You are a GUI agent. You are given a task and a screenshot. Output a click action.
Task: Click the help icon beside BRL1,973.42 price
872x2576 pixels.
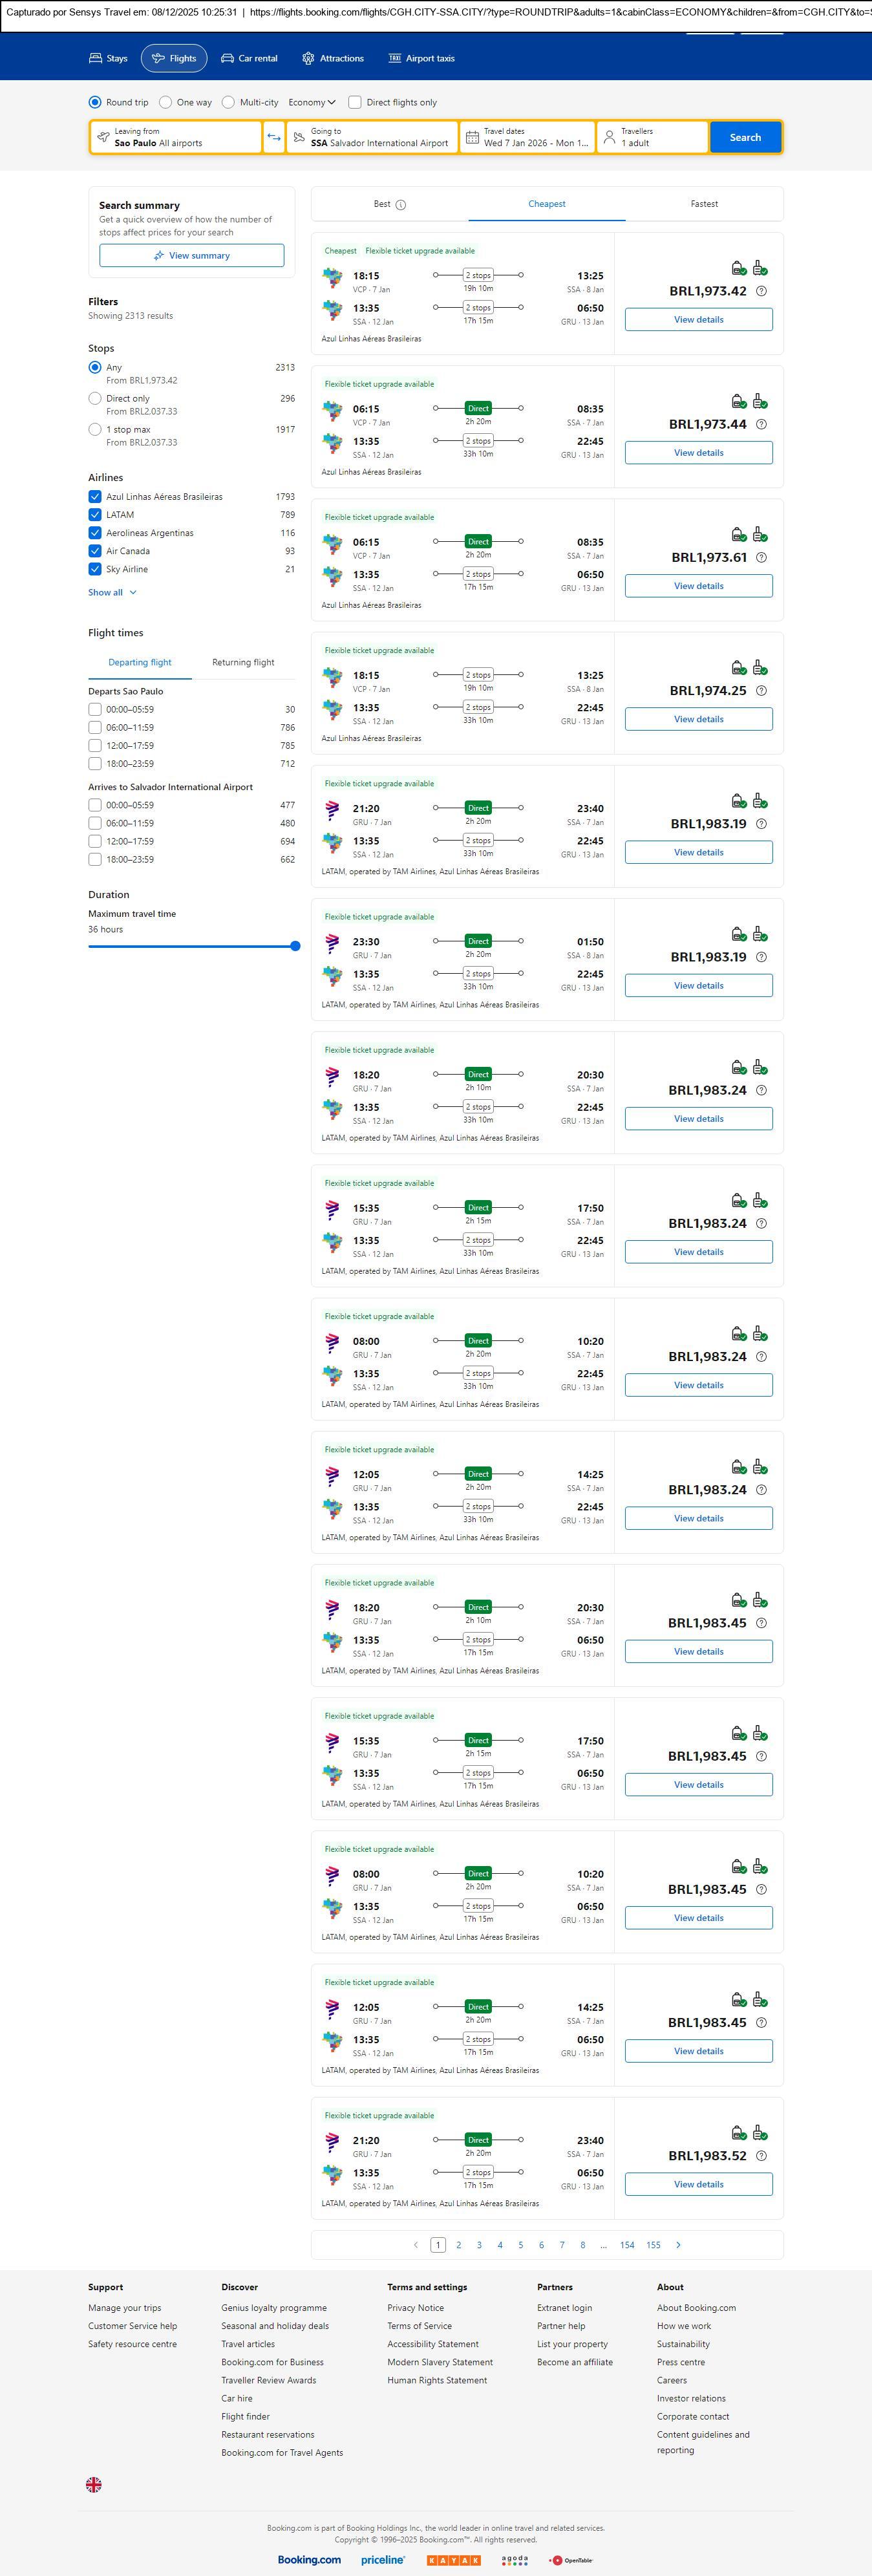click(x=761, y=291)
